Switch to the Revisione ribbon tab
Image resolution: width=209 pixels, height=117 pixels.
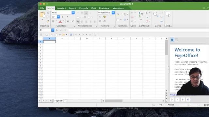coord(104,8)
